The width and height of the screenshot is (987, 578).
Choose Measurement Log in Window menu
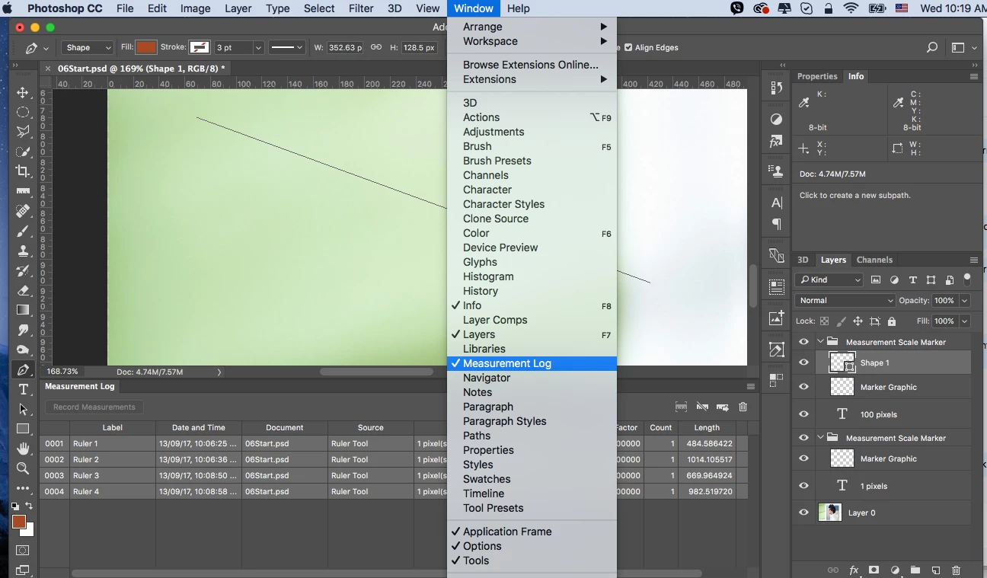point(532,363)
